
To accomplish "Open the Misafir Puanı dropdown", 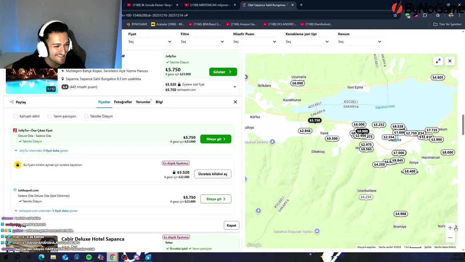I will pos(255,41).
